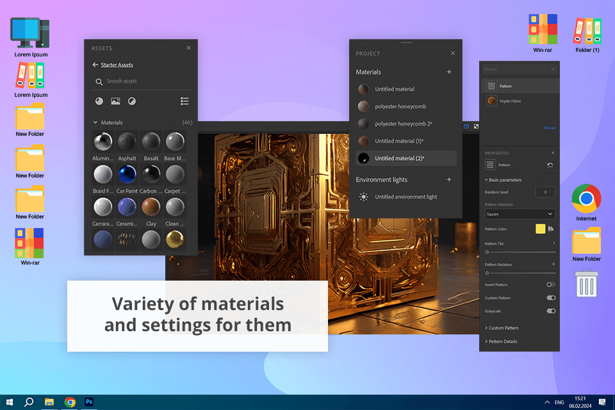Collapse the Basic parameters section

click(x=486, y=180)
